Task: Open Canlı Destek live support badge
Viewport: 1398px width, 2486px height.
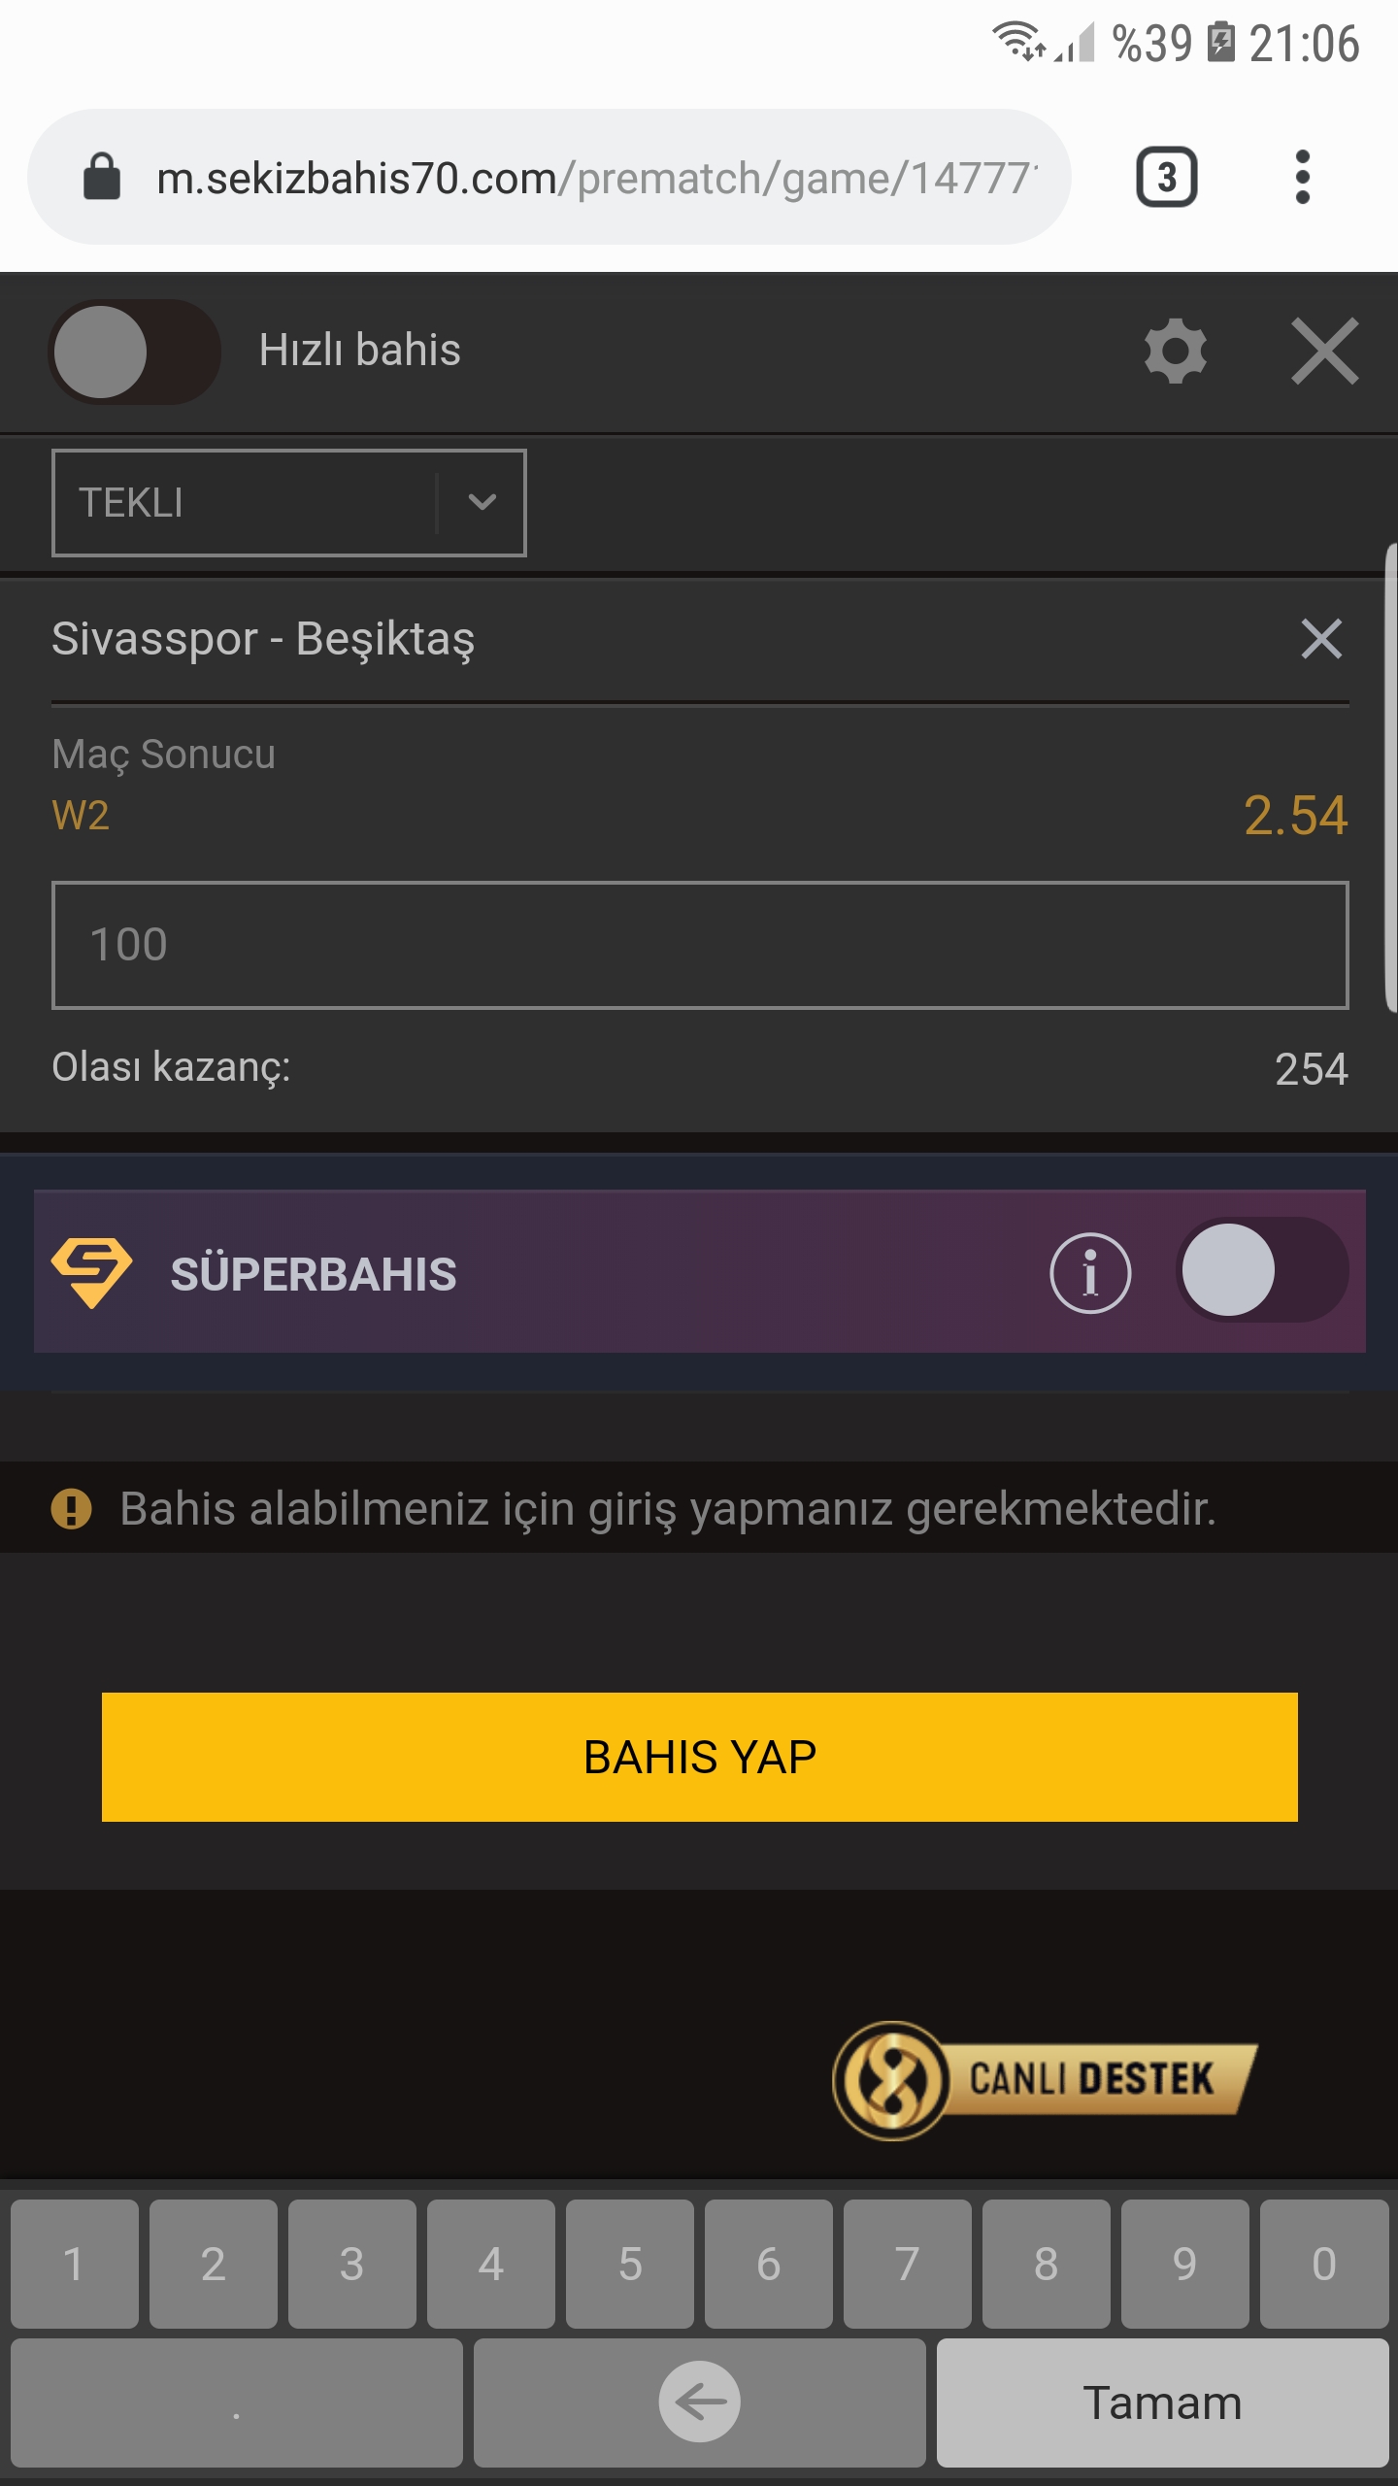Action: click(1045, 2080)
